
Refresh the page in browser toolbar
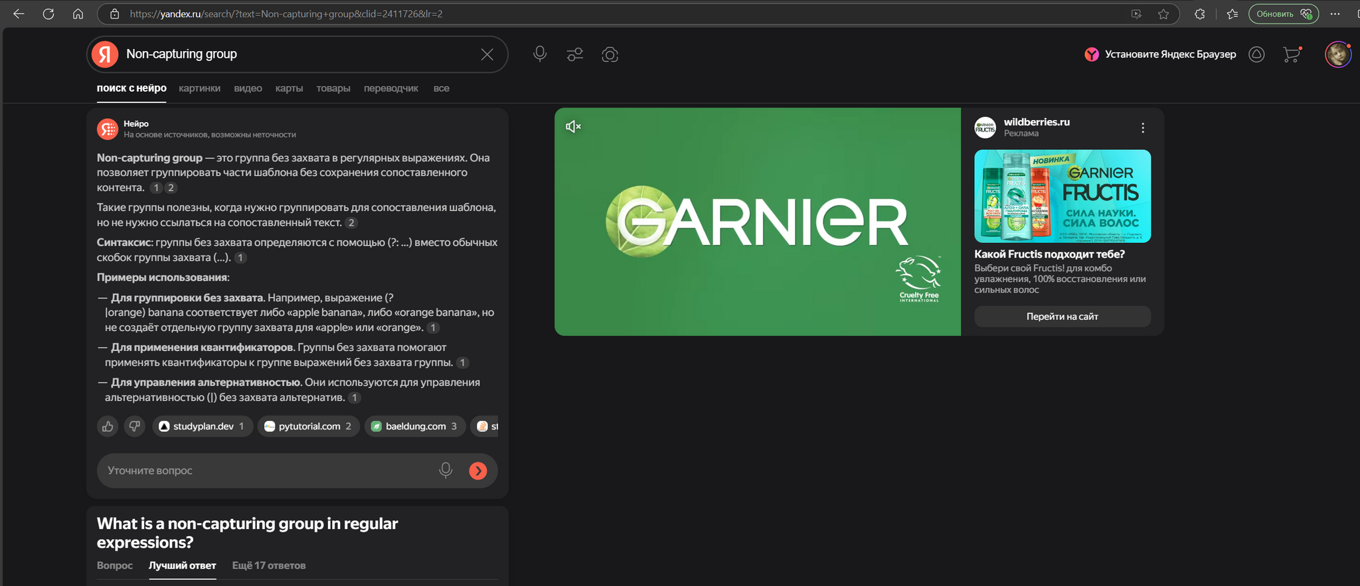tap(48, 14)
